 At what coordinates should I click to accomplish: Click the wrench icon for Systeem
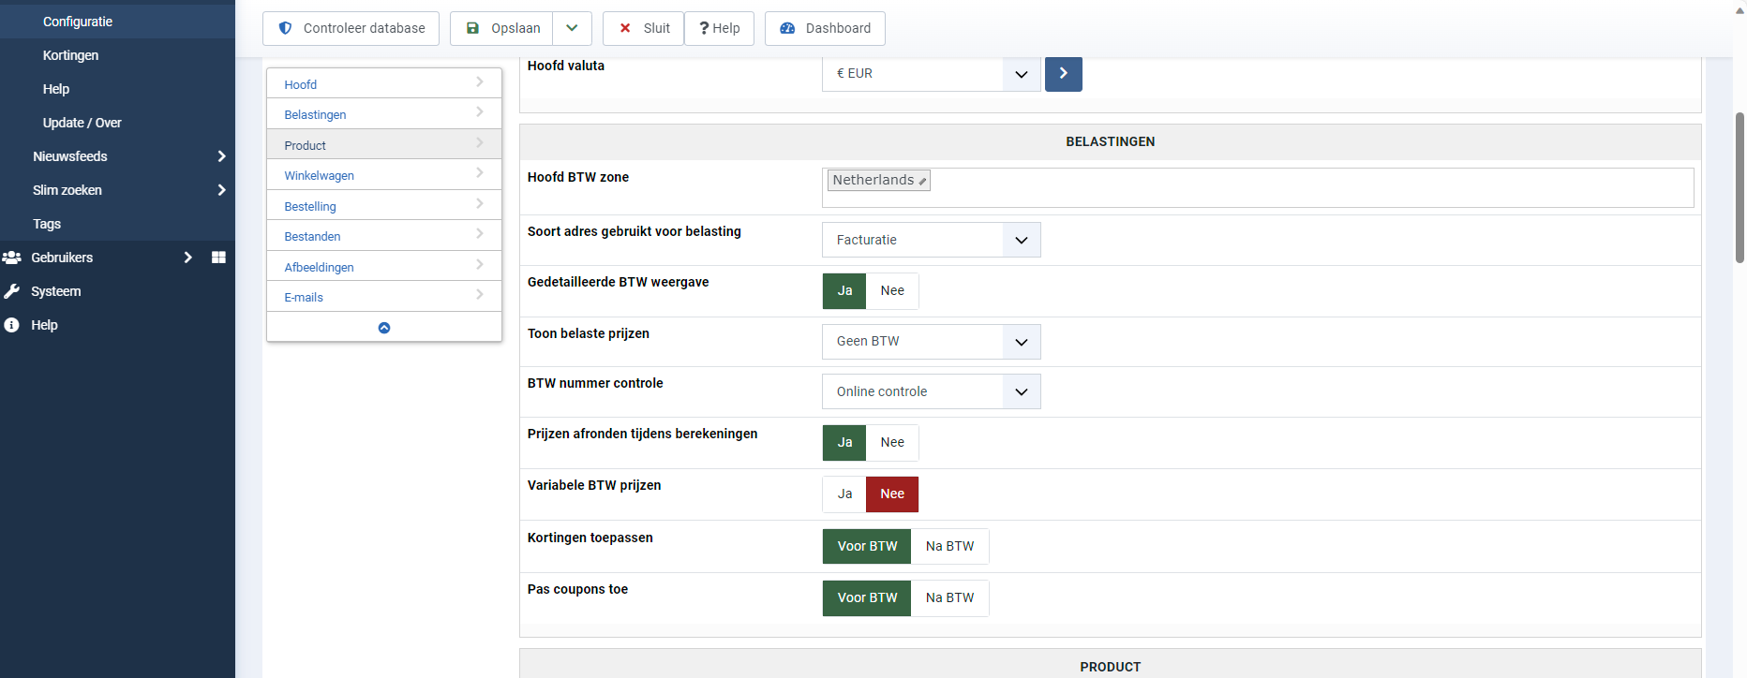(12, 291)
